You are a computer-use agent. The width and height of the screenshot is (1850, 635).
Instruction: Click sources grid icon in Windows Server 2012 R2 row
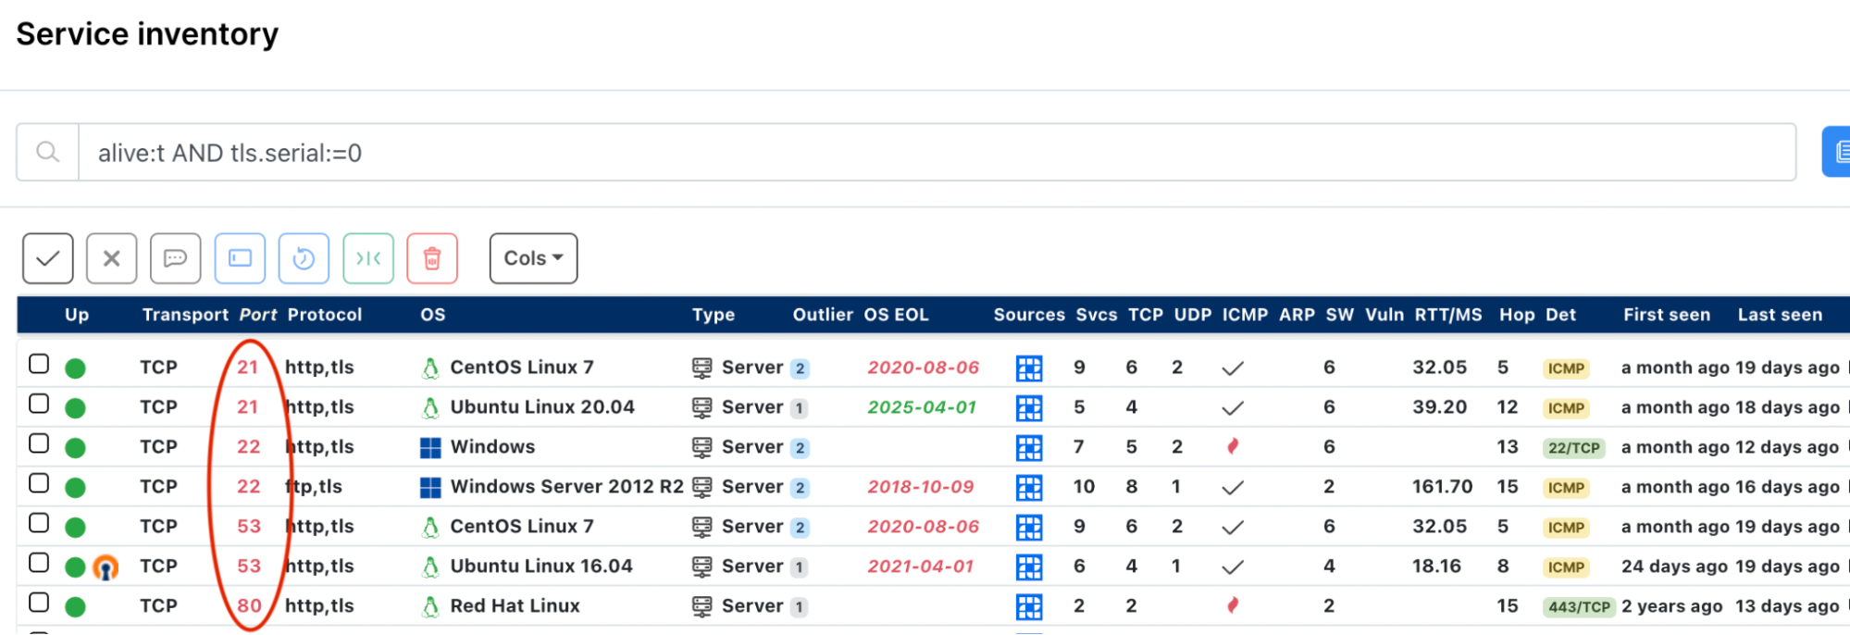(1029, 488)
